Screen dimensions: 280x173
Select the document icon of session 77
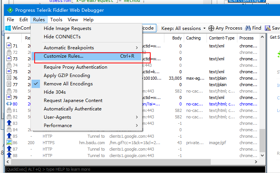tap(9, 84)
